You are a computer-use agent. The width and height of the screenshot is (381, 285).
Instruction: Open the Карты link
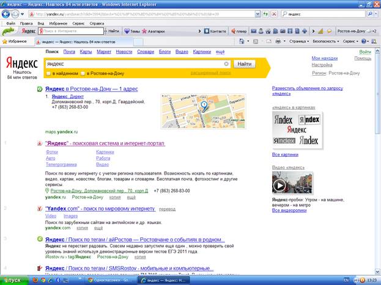tap(86, 52)
